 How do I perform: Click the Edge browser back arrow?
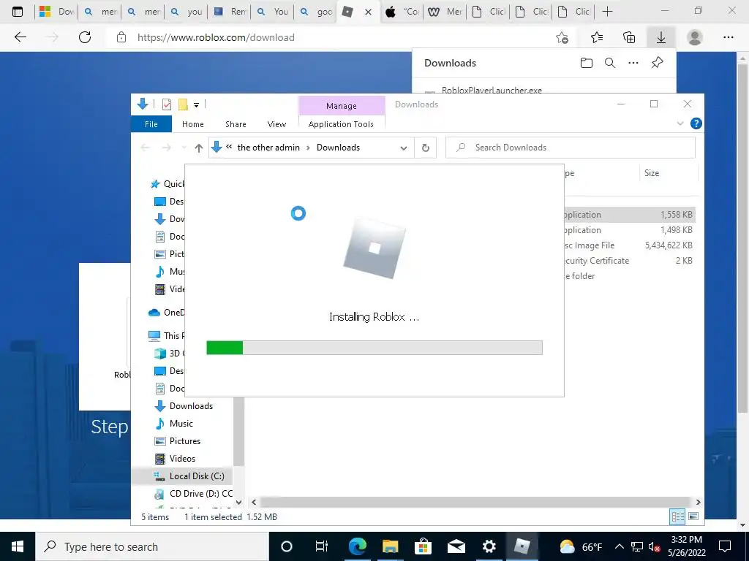pyautogui.click(x=20, y=37)
